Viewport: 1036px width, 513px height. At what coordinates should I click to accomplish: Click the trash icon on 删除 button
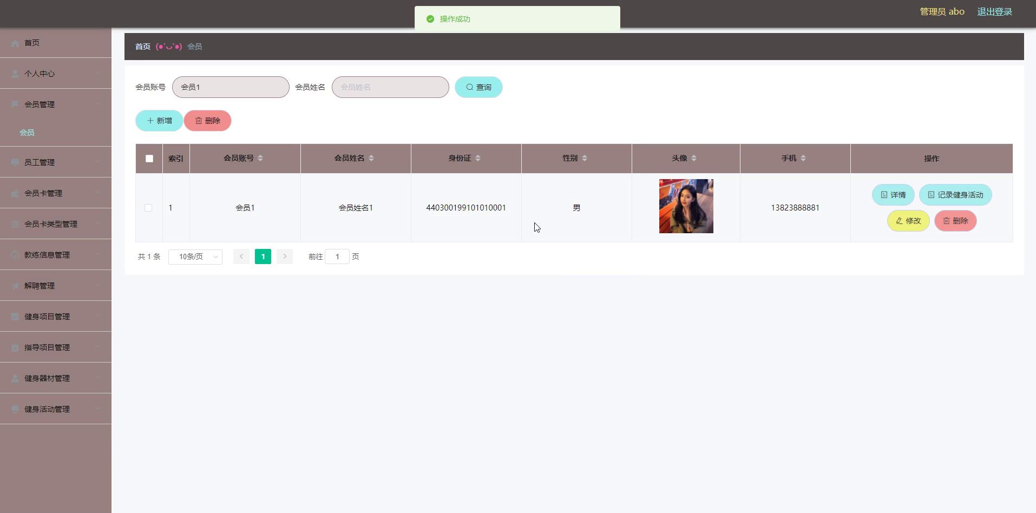pyautogui.click(x=199, y=120)
